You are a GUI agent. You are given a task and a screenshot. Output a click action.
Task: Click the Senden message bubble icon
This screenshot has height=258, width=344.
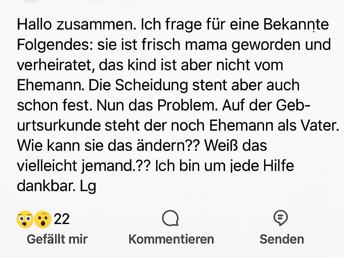281,218
